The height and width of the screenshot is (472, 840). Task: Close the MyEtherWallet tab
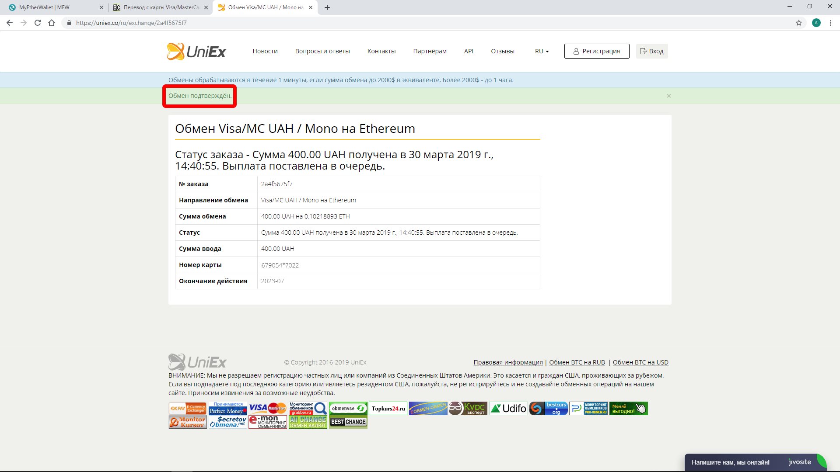tap(101, 7)
